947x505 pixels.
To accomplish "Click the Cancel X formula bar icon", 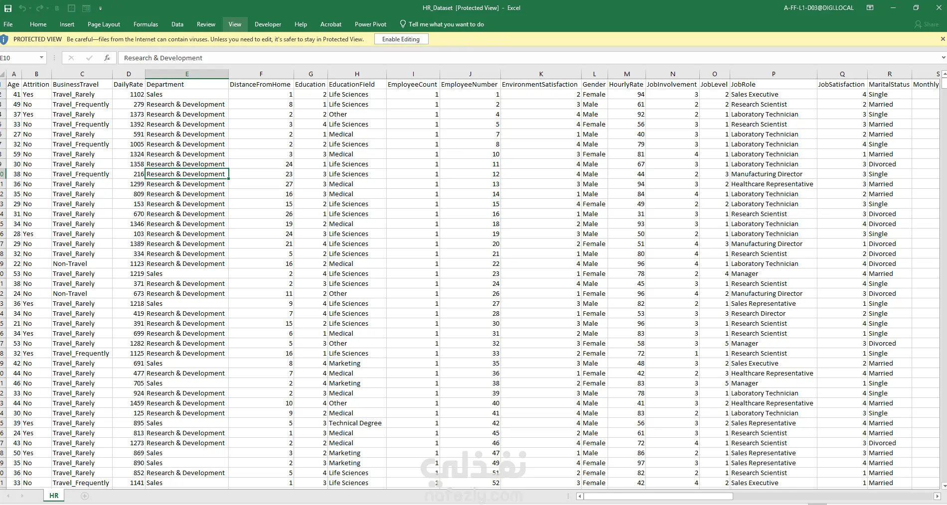I will pyautogui.click(x=71, y=58).
